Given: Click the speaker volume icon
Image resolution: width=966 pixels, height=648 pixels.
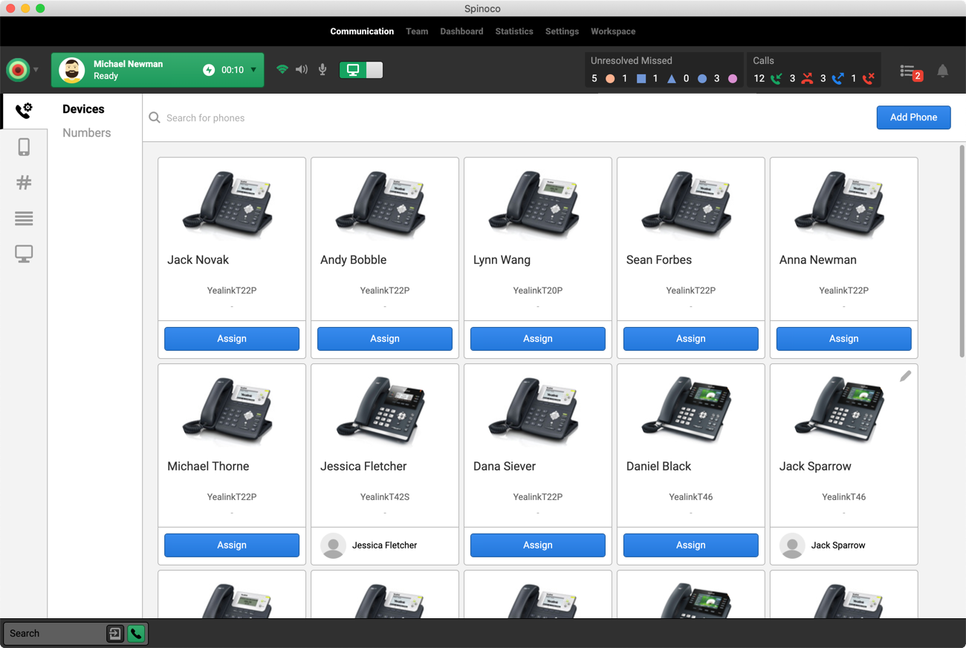Looking at the screenshot, I should click(x=302, y=70).
